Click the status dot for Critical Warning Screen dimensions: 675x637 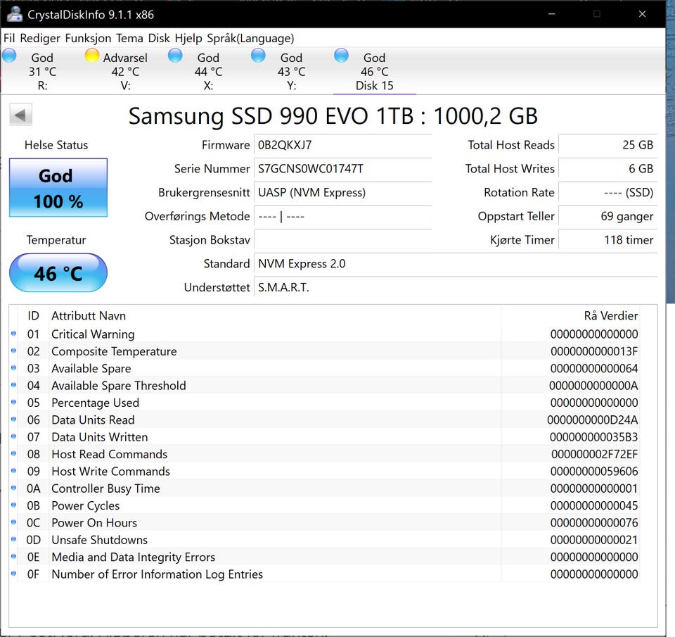tap(13, 334)
